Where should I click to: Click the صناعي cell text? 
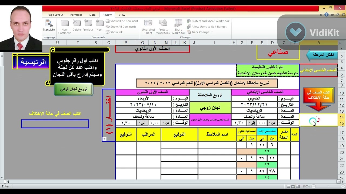coord(278,53)
